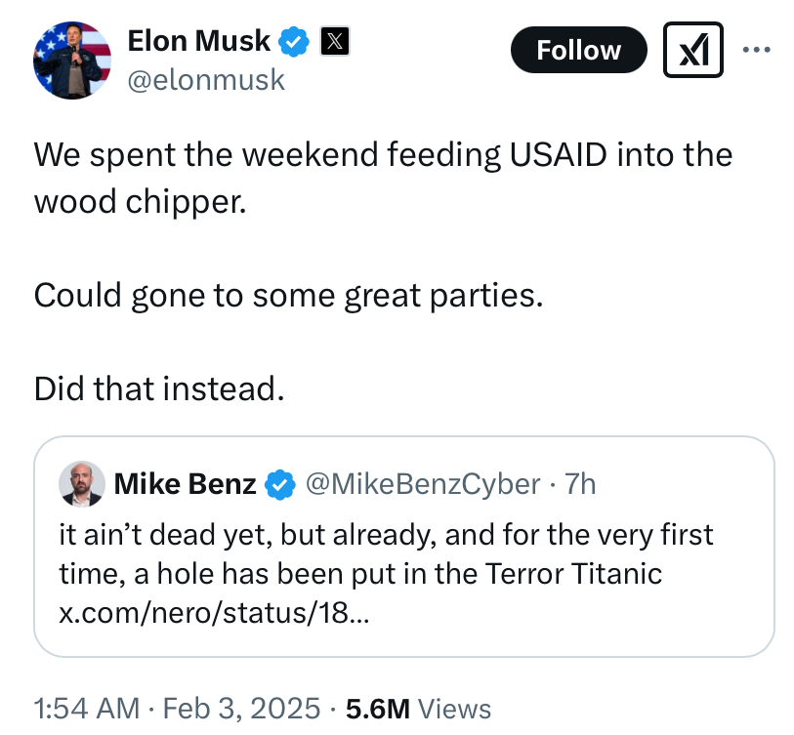Image resolution: width=794 pixels, height=735 pixels.
Task: Click Mike Benz's small avatar in quoted post
Action: 82,483
